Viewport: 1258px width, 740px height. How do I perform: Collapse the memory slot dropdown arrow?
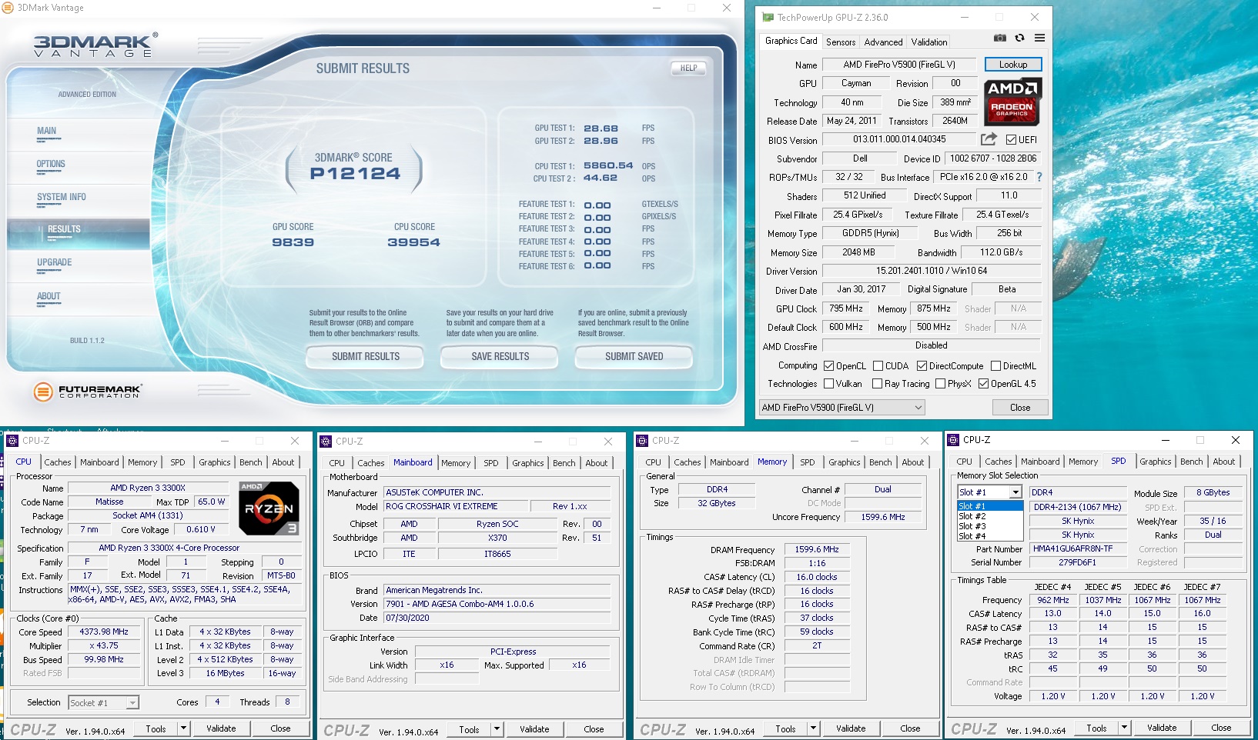(x=1015, y=492)
